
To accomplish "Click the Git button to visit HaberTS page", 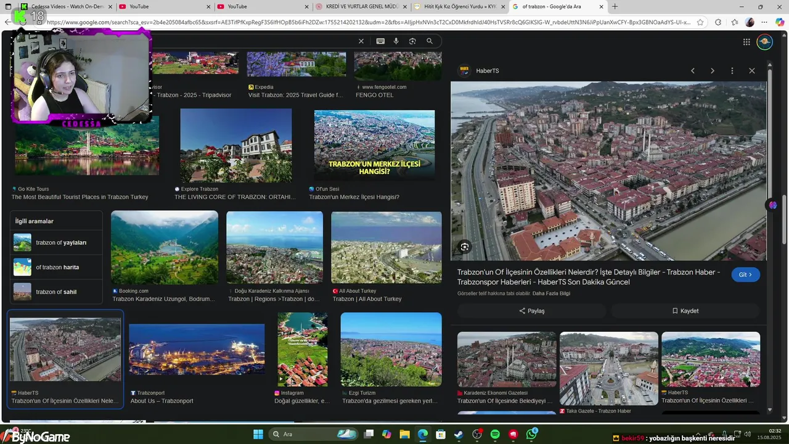I will click(x=746, y=274).
